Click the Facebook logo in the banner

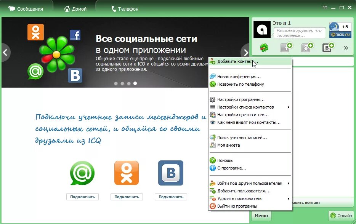click(75, 35)
